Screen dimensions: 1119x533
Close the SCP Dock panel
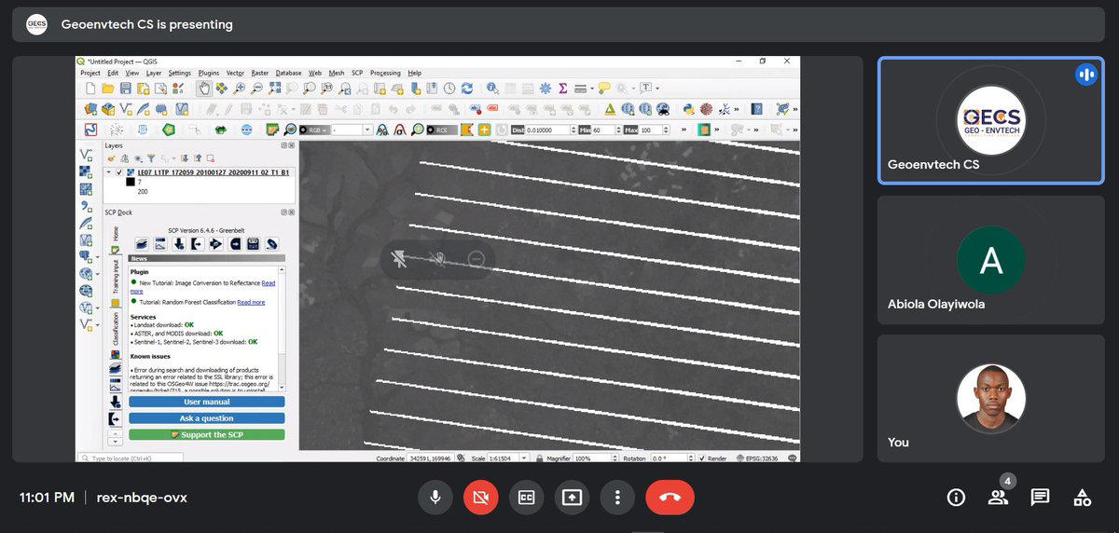click(291, 212)
